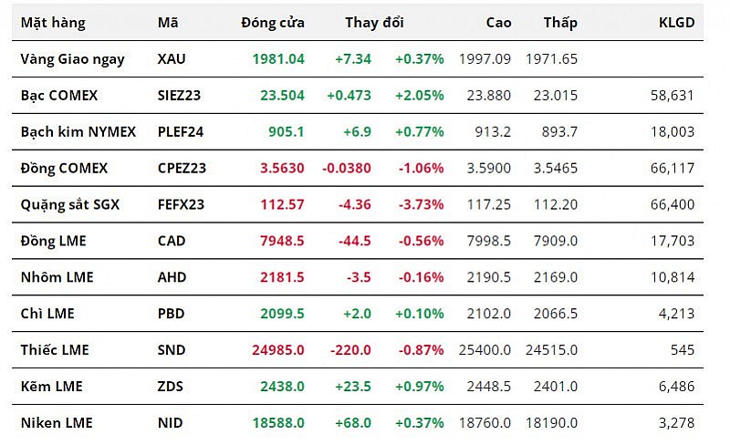The height and width of the screenshot is (445, 730).
Task: Open the Nhôm LME row
Action: (57, 277)
